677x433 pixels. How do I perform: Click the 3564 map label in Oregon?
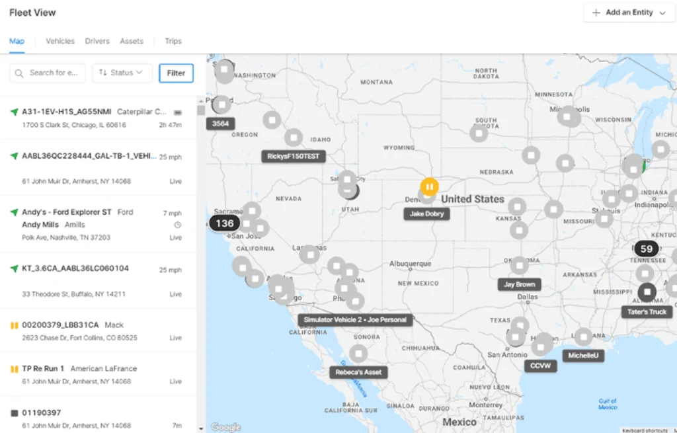[x=220, y=124]
